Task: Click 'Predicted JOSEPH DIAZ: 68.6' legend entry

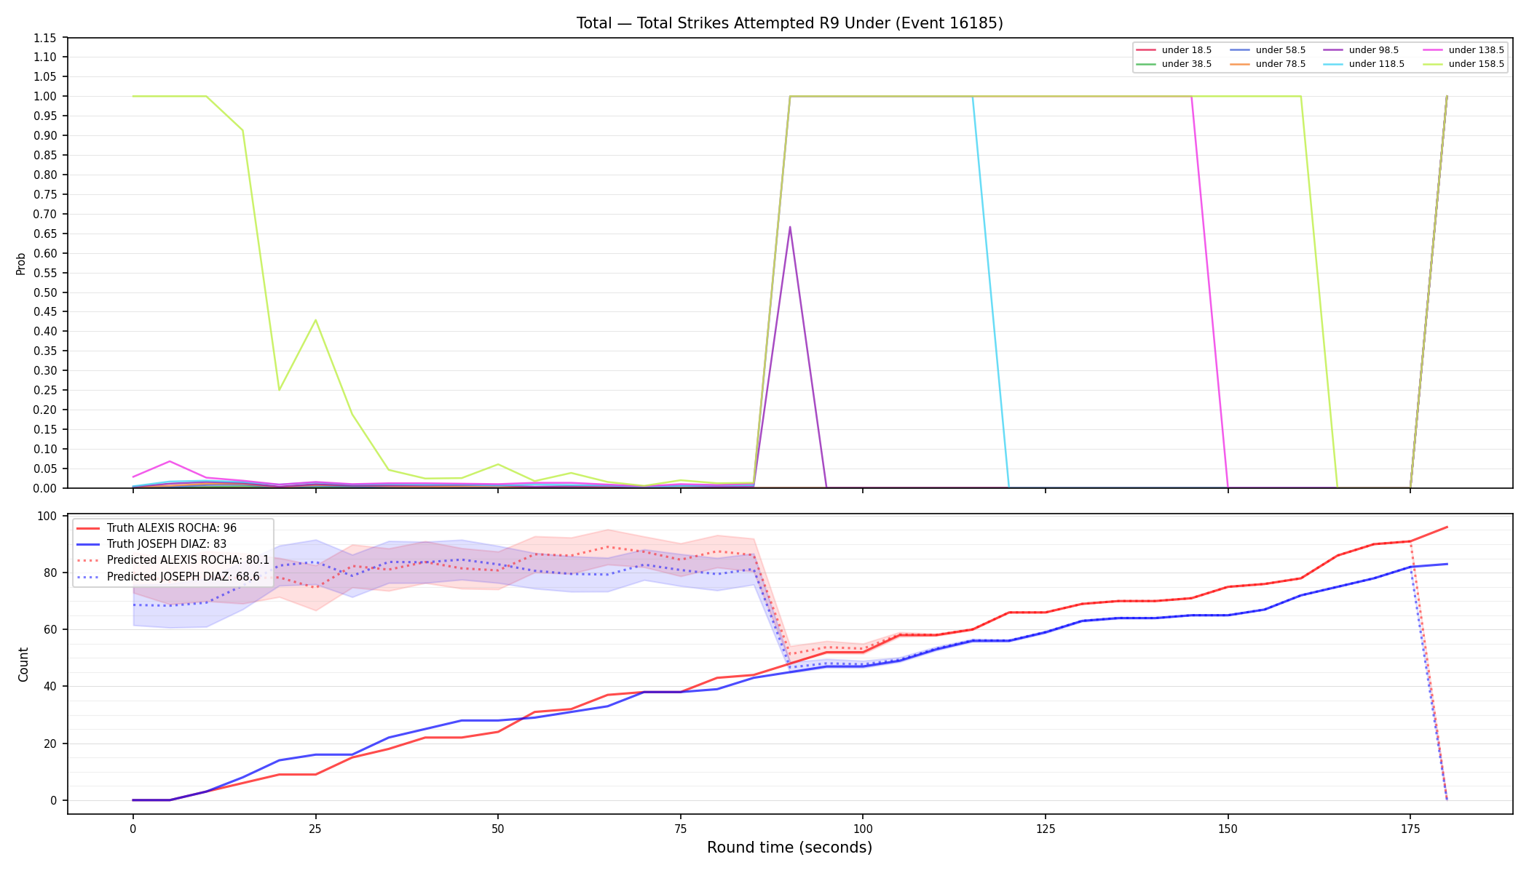Action: 168,577
